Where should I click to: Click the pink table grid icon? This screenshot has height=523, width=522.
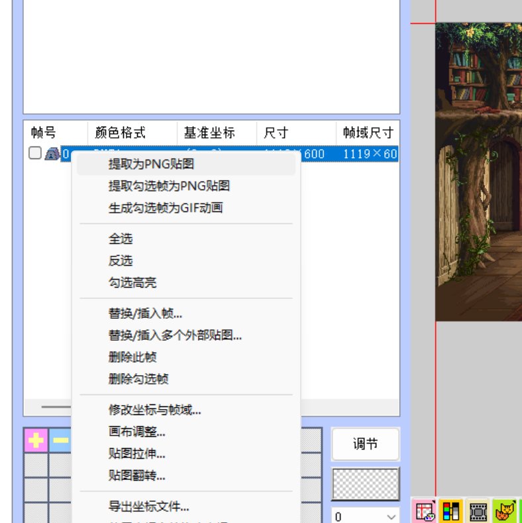(x=423, y=511)
